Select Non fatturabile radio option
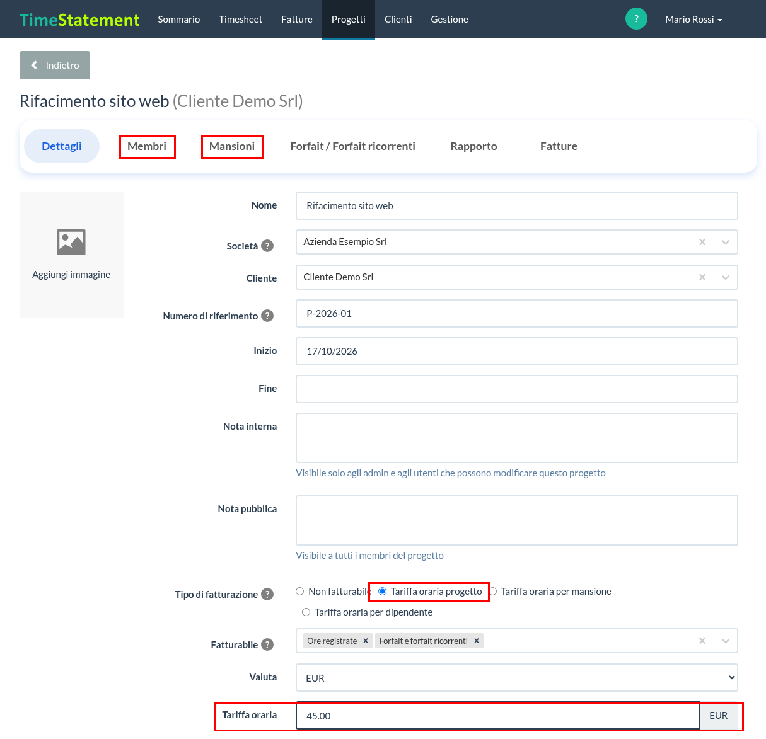This screenshot has width=766, height=739. pos(300,591)
